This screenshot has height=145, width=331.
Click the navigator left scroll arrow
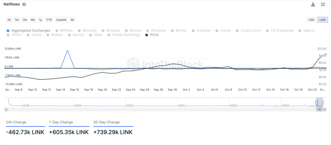tap(6, 109)
